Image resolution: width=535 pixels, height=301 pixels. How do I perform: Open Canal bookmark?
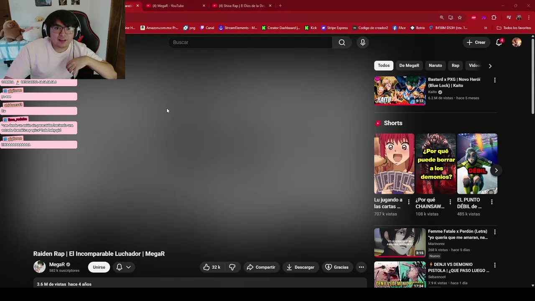click(207, 28)
